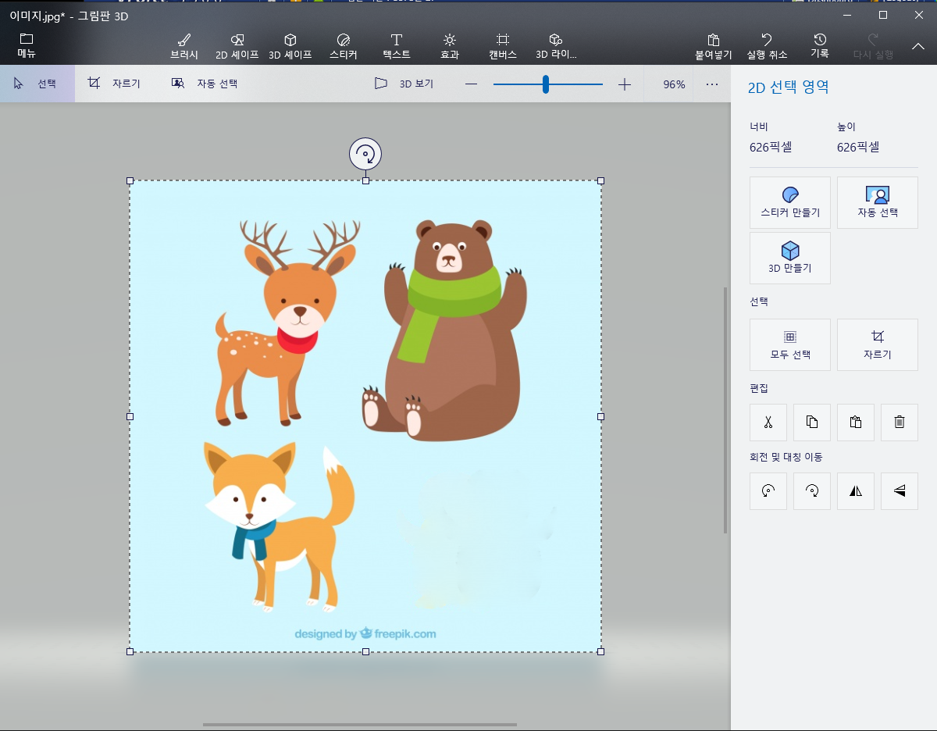
Task: Click 자동 선택 button in side panel
Action: pyautogui.click(x=878, y=203)
